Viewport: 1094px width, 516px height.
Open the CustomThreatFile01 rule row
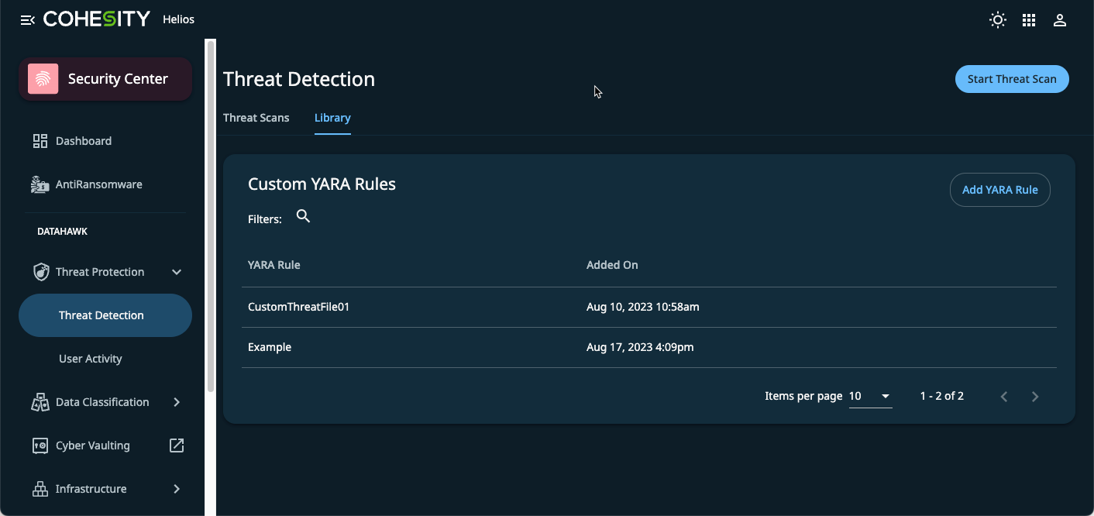[299, 307]
